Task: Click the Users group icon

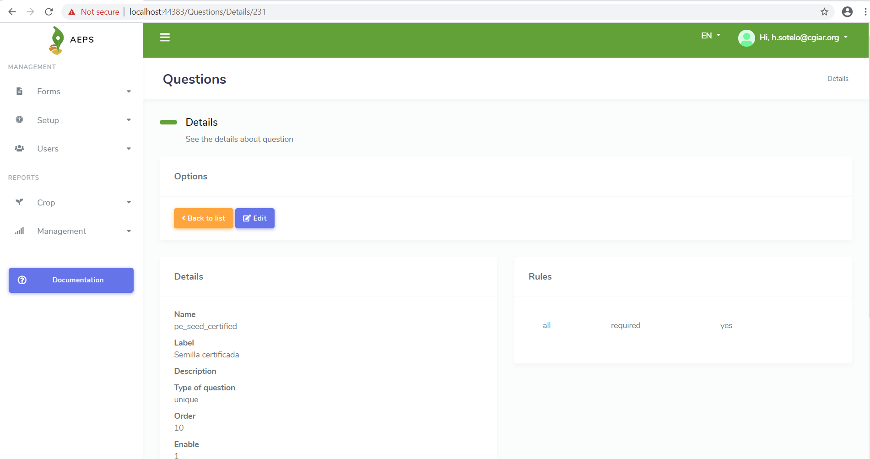Action: (x=19, y=148)
